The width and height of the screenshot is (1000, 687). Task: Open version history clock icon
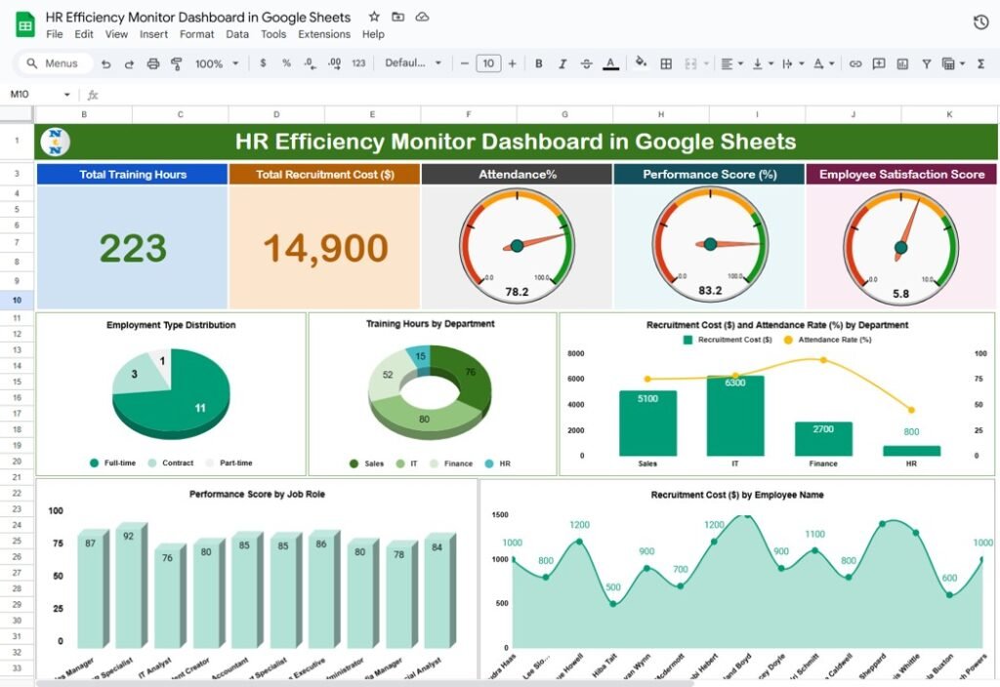(980, 22)
